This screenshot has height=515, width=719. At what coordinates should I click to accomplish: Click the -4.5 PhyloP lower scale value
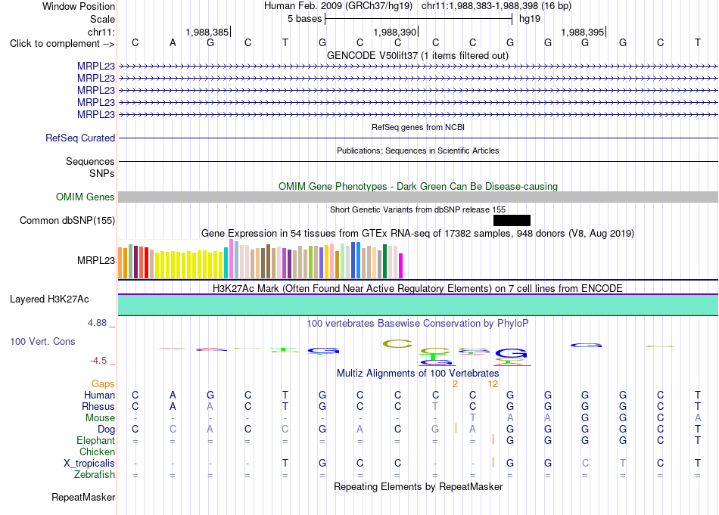tap(98, 361)
